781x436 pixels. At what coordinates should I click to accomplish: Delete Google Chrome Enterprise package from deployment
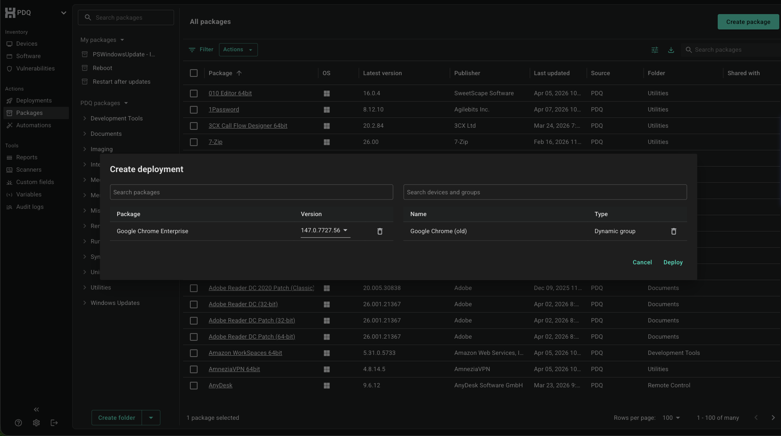(x=379, y=231)
